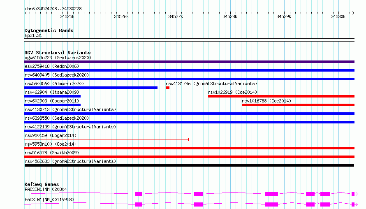Open the nsv1026919 (Coe2014) label
Image resolution: width=366 pixels, height=209 pixels.
[x=232, y=92]
